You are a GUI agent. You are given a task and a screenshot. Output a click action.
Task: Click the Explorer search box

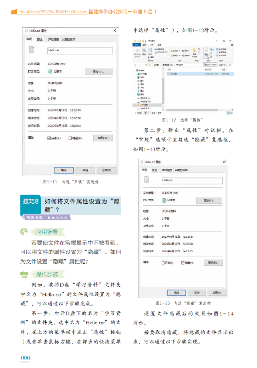pos(225,65)
